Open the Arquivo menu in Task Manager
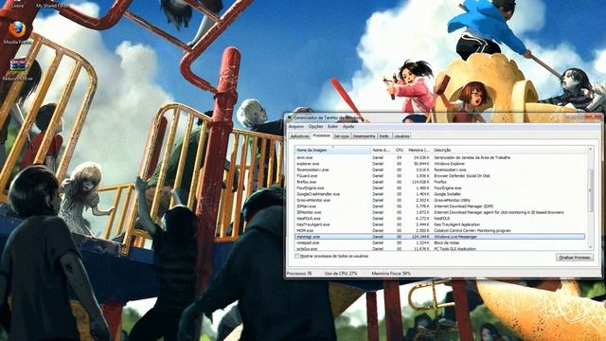606x341 pixels. (x=296, y=126)
